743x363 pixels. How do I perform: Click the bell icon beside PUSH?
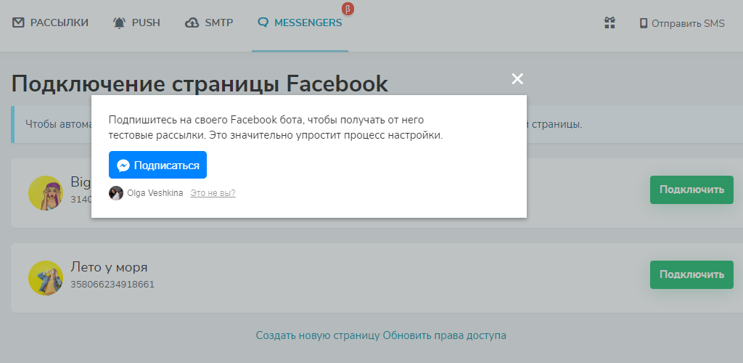click(x=119, y=23)
